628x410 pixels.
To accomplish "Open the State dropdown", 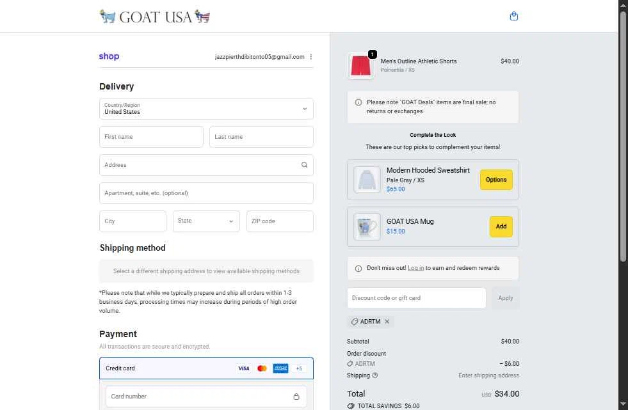I will coord(206,221).
